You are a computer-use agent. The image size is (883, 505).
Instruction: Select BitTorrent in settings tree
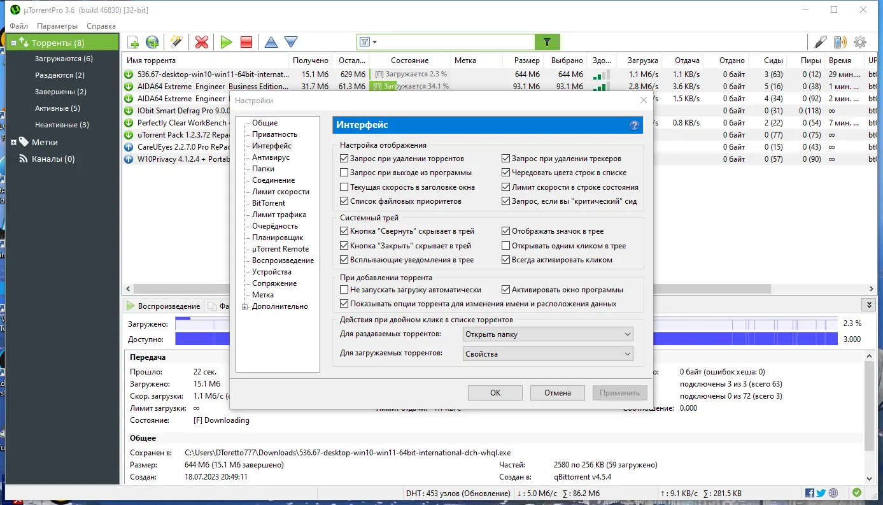(x=269, y=203)
